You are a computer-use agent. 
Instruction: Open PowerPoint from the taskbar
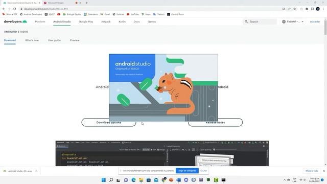(171, 180)
